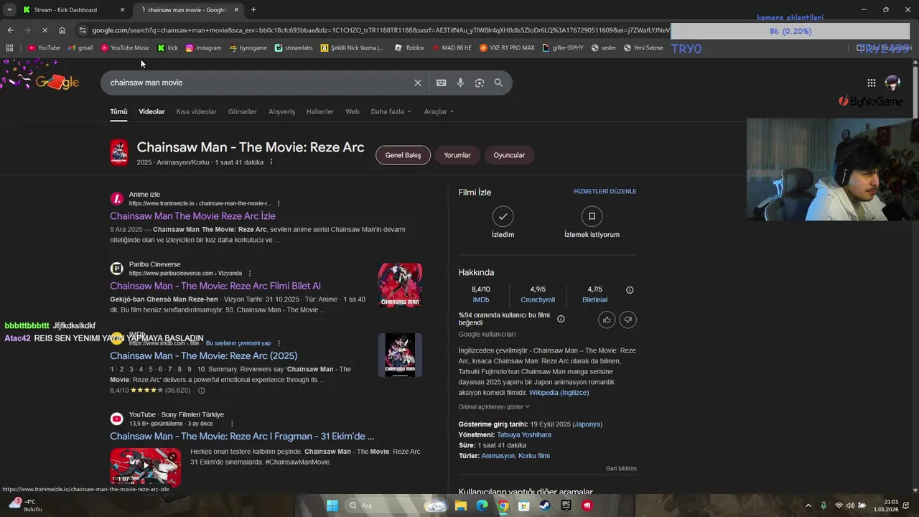Launch Steam from the taskbar
Screen dimensions: 919x517
click(x=545, y=506)
